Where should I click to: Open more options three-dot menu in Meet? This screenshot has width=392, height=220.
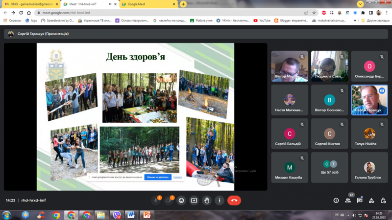[x=220, y=200]
